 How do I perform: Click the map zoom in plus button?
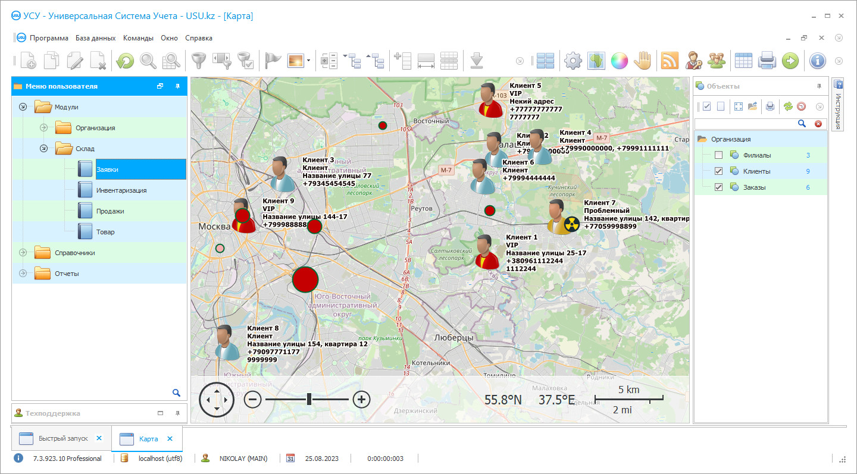pos(362,399)
